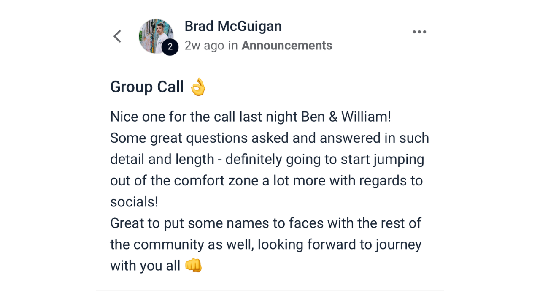This screenshot has height=304, width=540.
Task: Open the three-dot more options menu
Action: coord(419,32)
